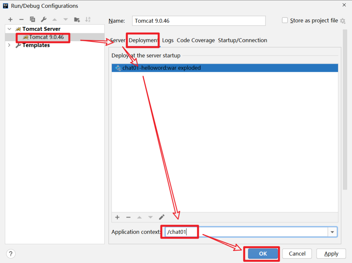Open the Store as project file gear settings
The height and width of the screenshot is (263, 352).
click(343, 21)
